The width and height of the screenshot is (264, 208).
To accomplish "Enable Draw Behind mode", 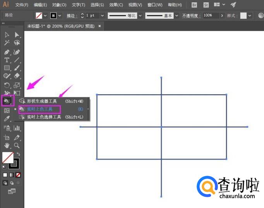I will (x=12, y=183).
